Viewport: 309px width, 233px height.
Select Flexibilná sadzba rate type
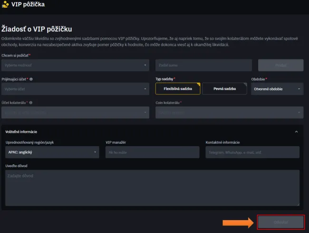[x=177, y=89]
